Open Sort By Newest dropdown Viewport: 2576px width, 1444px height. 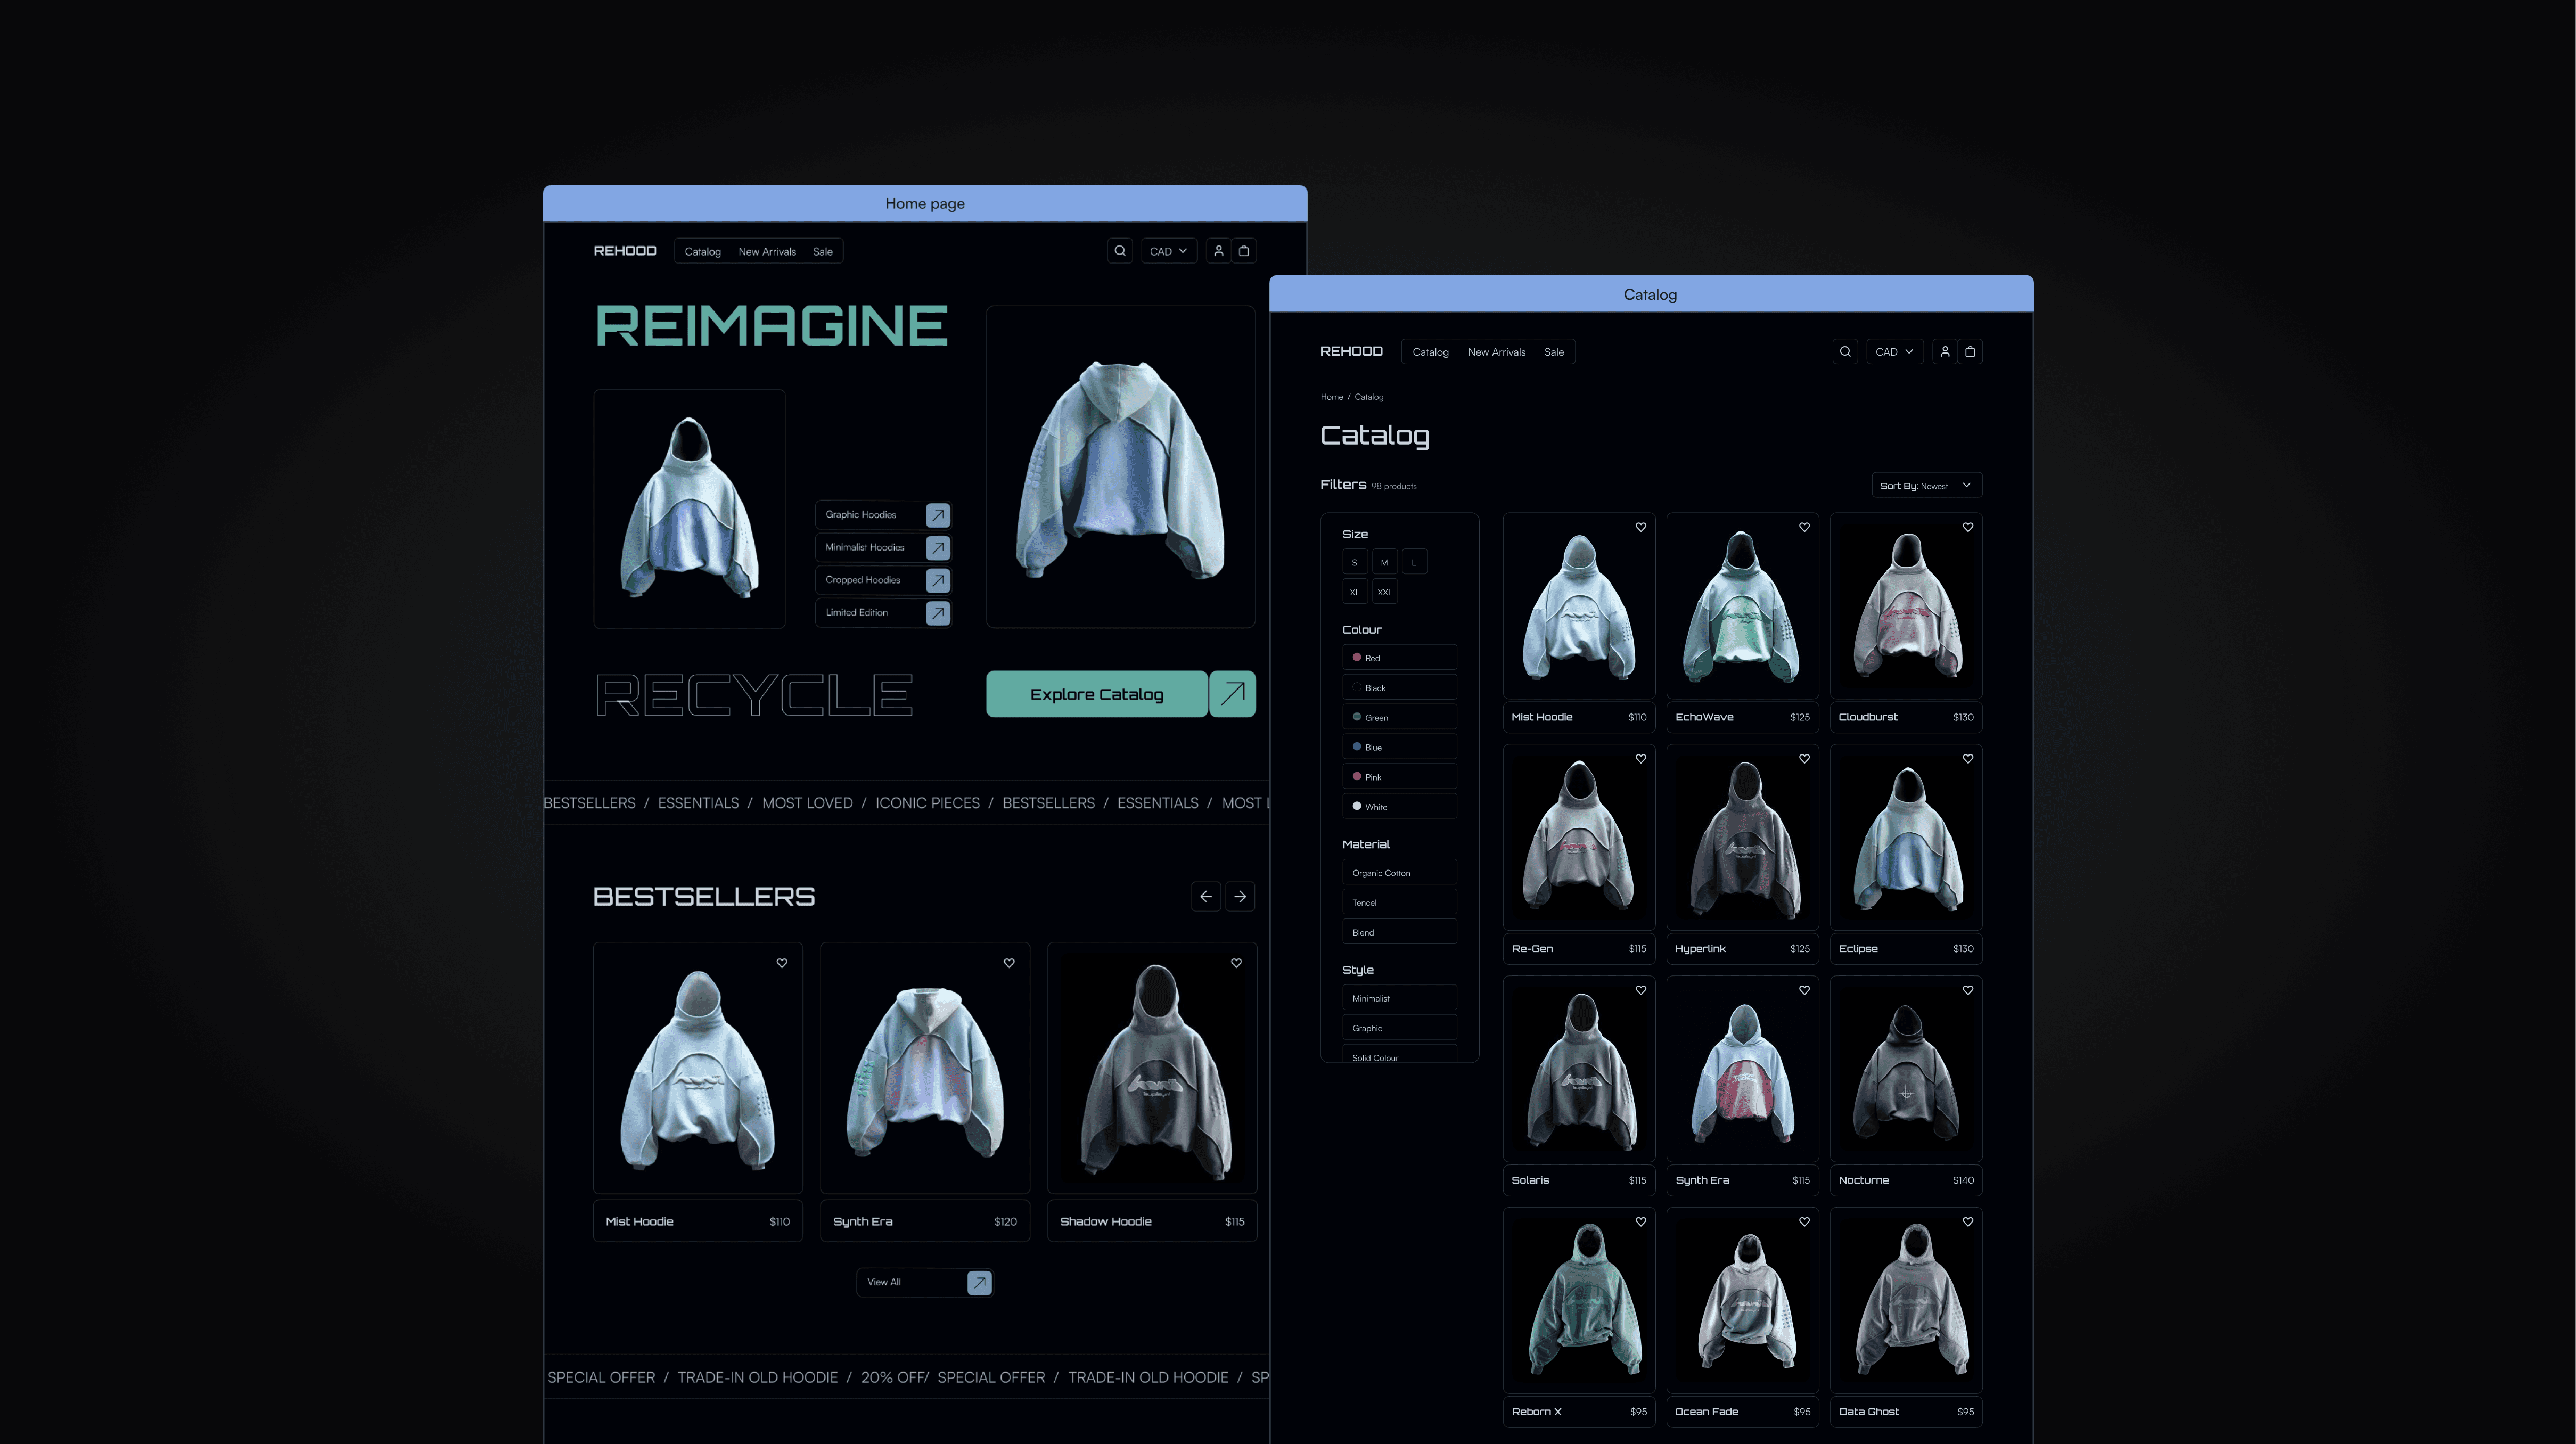tap(1926, 486)
